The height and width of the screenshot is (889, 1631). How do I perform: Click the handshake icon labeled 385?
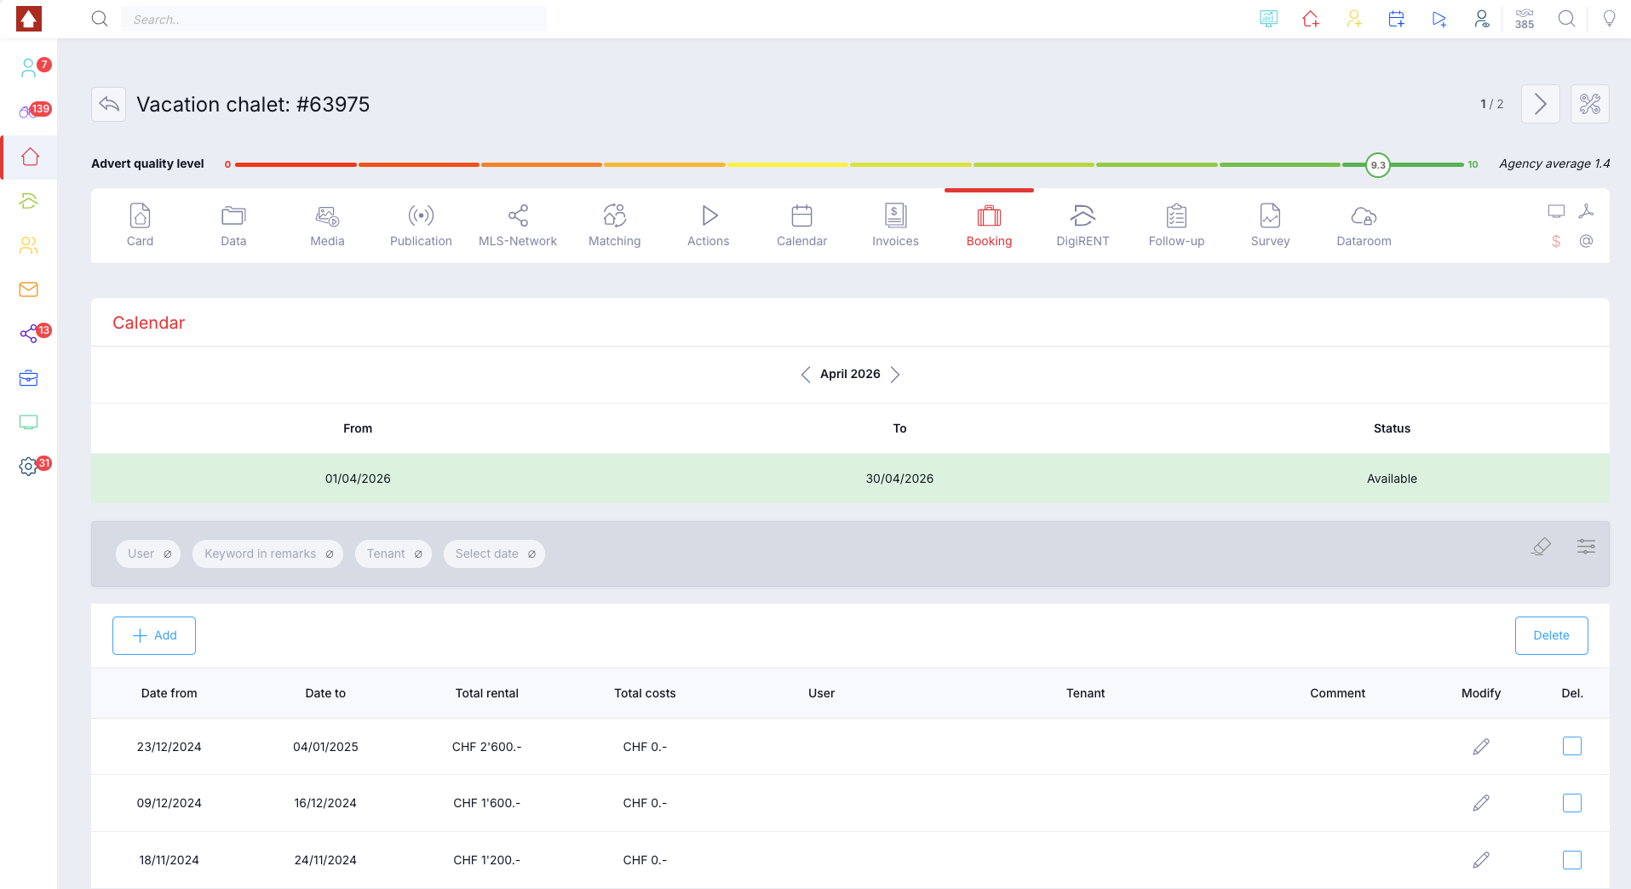click(1525, 19)
